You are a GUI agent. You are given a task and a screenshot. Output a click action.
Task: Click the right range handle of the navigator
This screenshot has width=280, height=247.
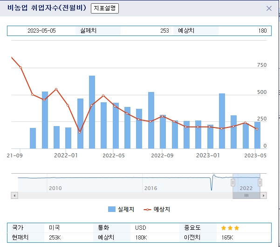(260, 183)
